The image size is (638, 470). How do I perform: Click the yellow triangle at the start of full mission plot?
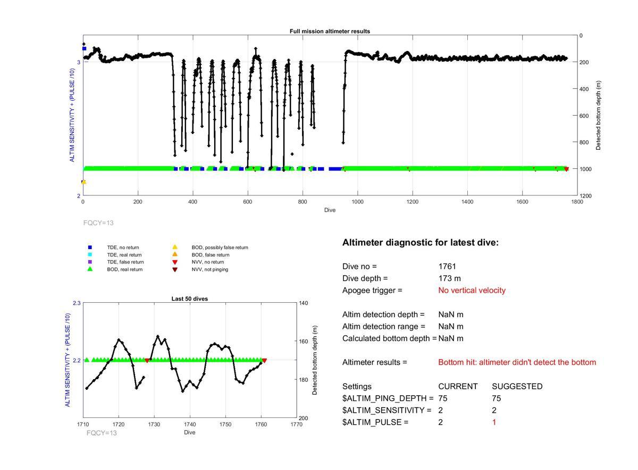point(83,182)
